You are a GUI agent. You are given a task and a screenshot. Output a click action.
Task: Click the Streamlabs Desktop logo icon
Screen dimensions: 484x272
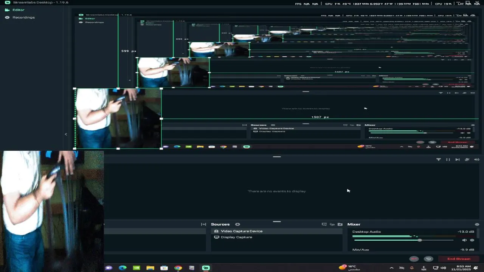point(7,2)
